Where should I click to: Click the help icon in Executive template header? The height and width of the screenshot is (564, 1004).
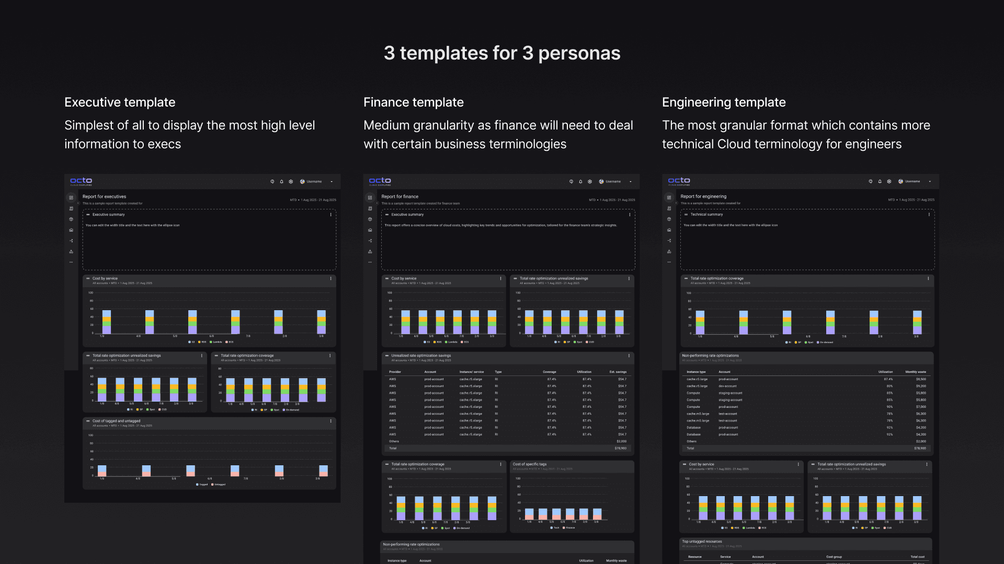pyautogui.click(x=272, y=182)
